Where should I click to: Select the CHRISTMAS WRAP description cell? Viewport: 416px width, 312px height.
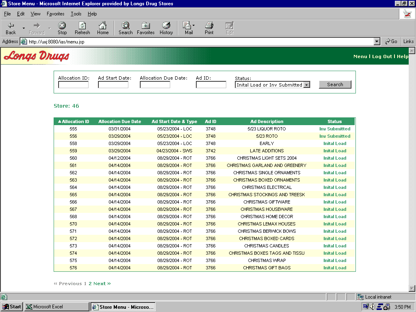266,260
